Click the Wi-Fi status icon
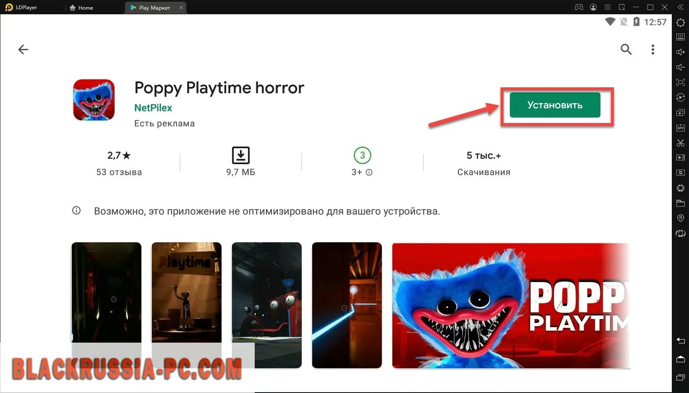 tap(610, 21)
